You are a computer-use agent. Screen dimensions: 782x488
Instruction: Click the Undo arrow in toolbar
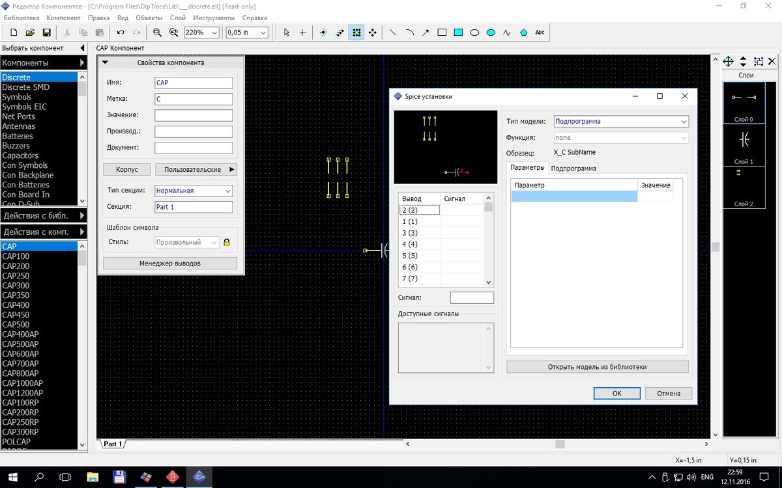click(x=121, y=32)
